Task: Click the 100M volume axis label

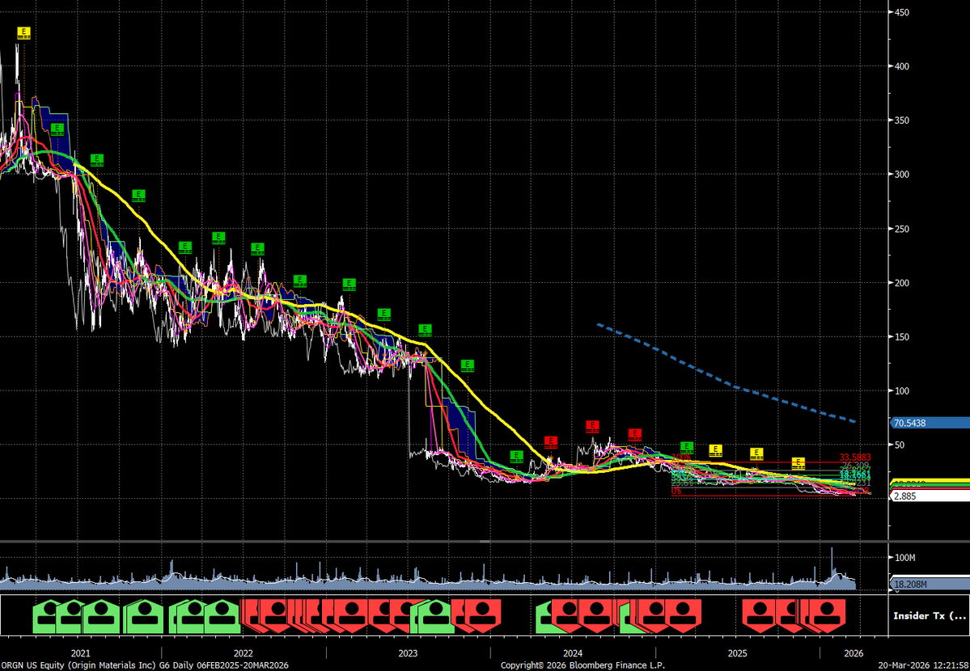Action: [905, 558]
